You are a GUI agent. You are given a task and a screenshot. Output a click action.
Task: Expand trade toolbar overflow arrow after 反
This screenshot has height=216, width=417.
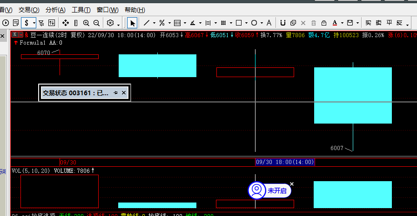[x=407, y=25]
